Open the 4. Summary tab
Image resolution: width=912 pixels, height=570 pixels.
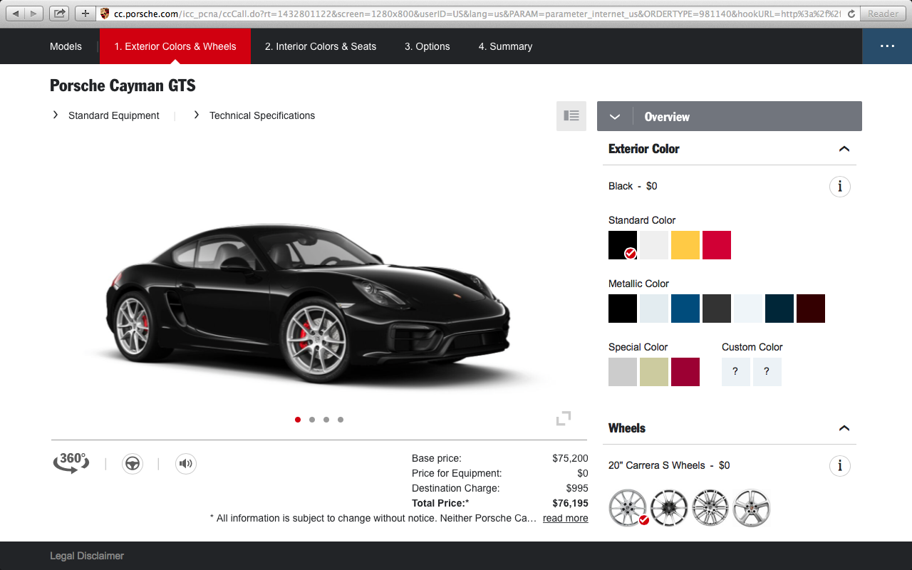[505, 46]
